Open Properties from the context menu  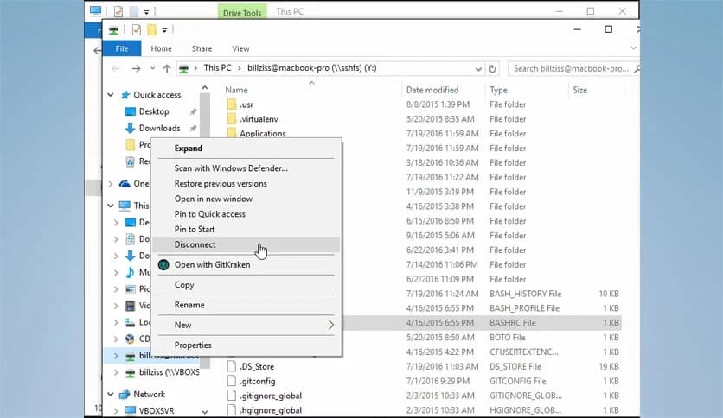(x=246, y=345)
